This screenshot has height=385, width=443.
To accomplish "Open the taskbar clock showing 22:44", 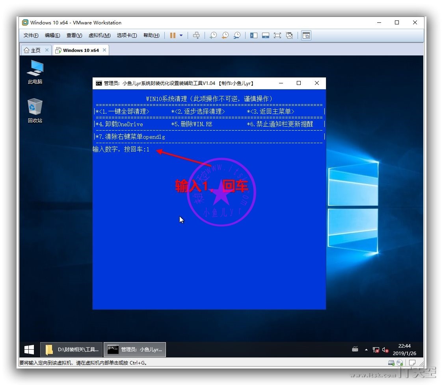I will click(x=404, y=350).
